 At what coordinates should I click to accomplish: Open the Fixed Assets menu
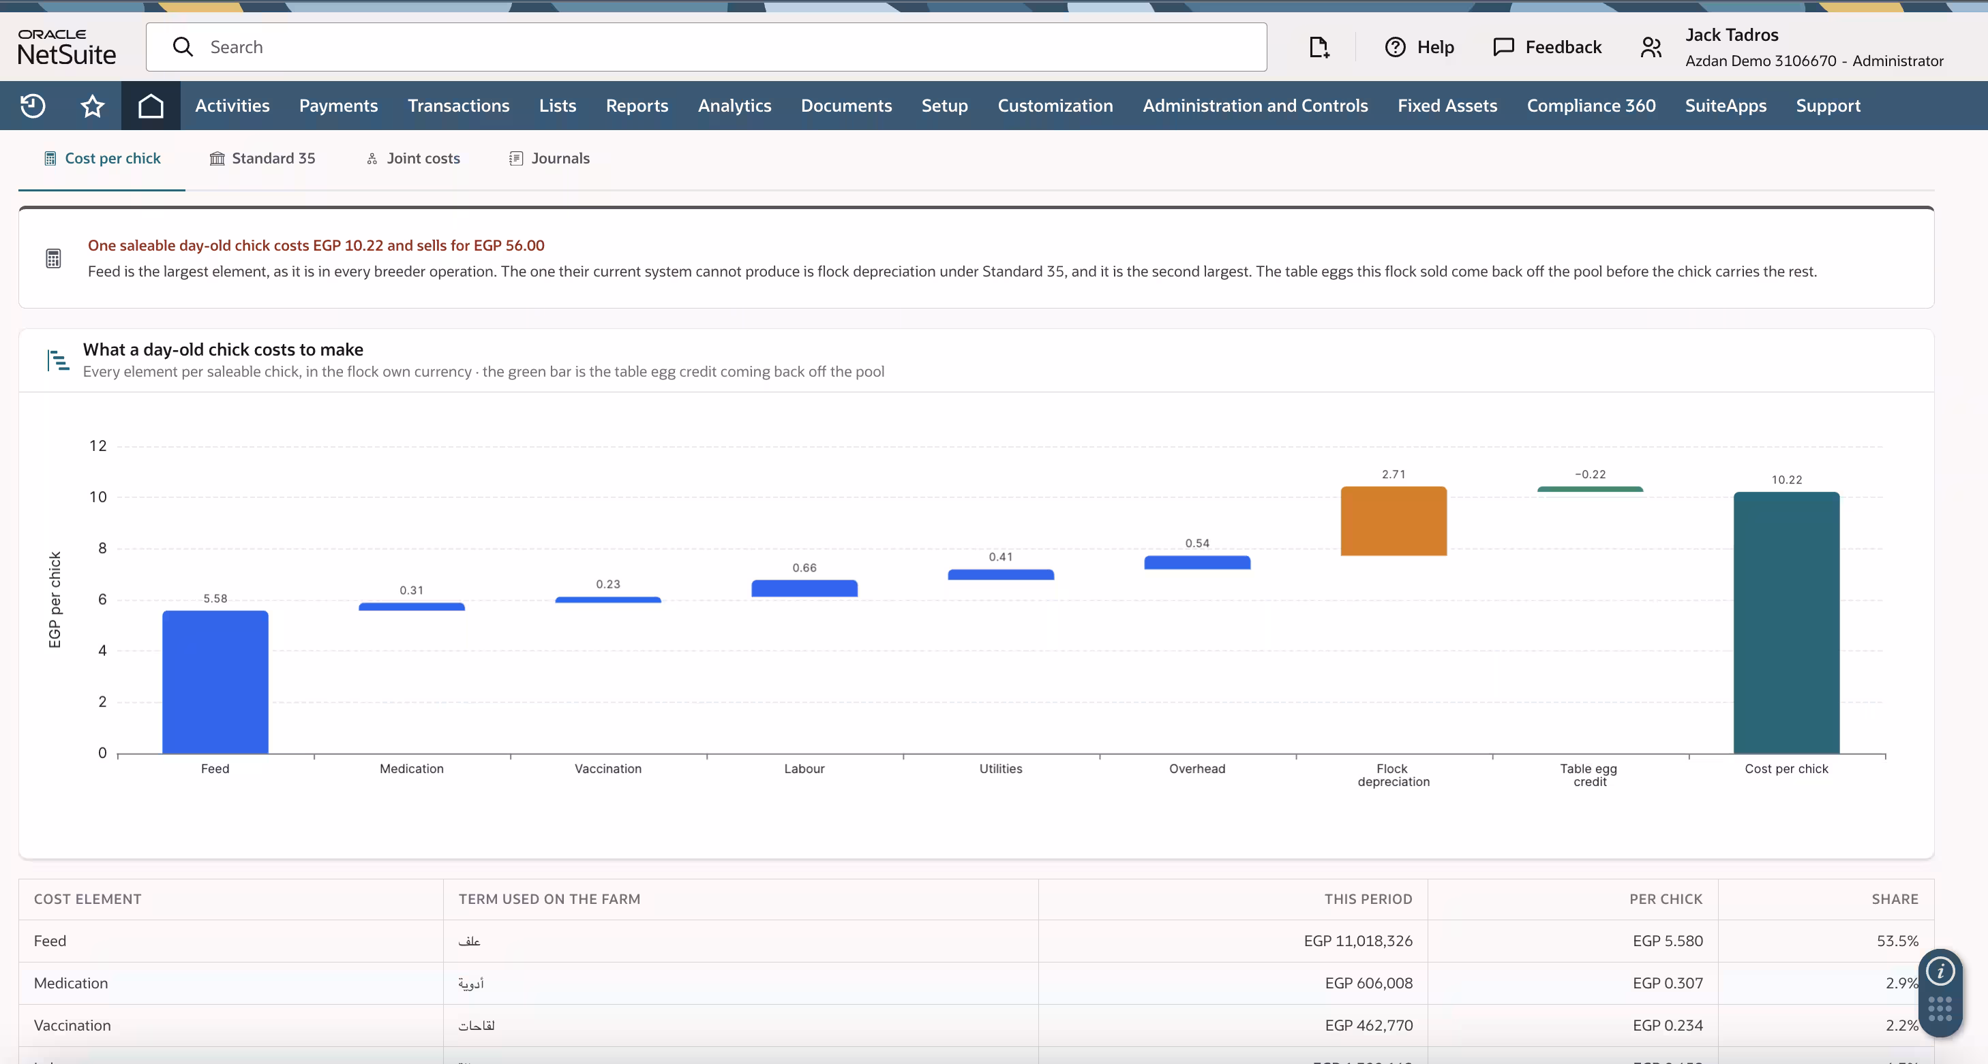click(1447, 106)
